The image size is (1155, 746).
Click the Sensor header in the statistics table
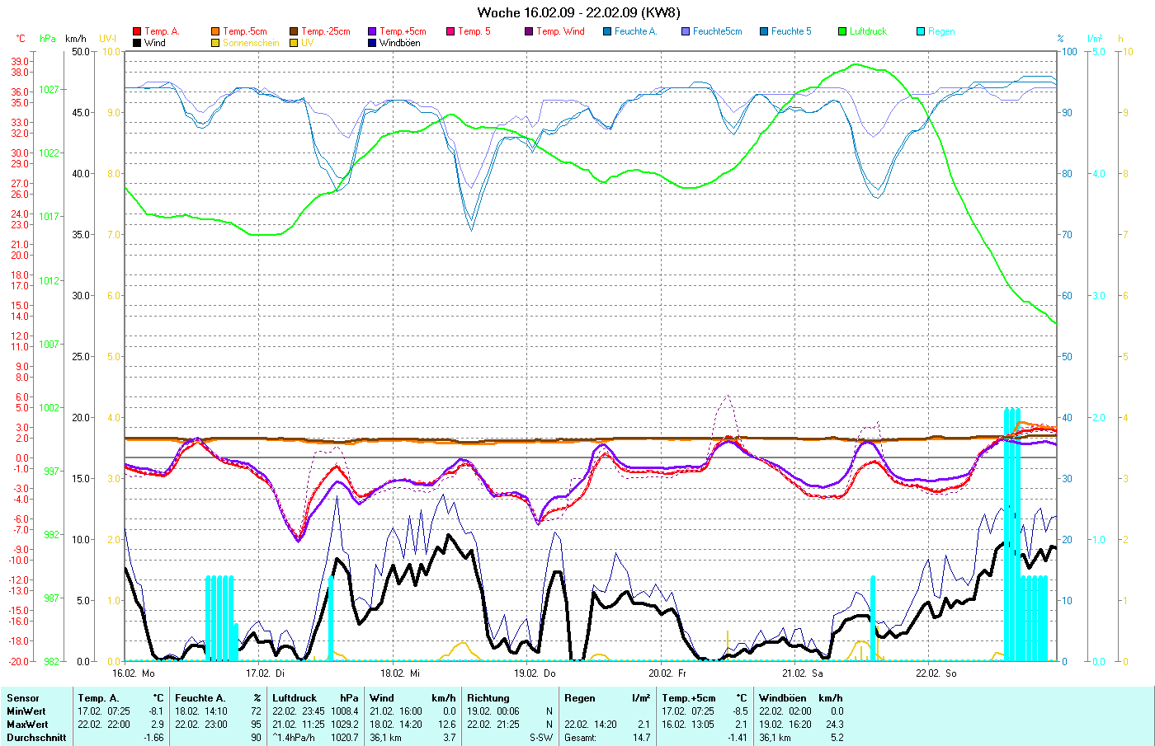point(23,698)
